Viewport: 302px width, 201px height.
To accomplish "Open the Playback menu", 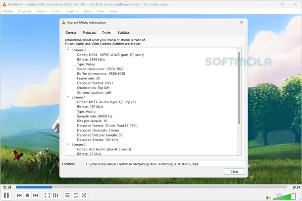I will 25,11.
